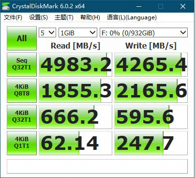Viewport: 195px width, 178px height.
Task: Click the Seq write result 4265.4
Action: (151, 65)
